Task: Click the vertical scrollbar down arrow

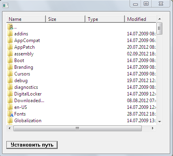Action: (x=160, y=122)
